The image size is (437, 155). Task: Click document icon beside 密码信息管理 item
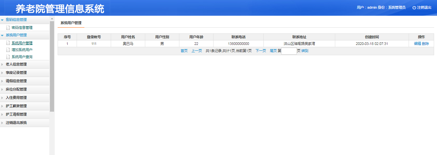(8, 28)
